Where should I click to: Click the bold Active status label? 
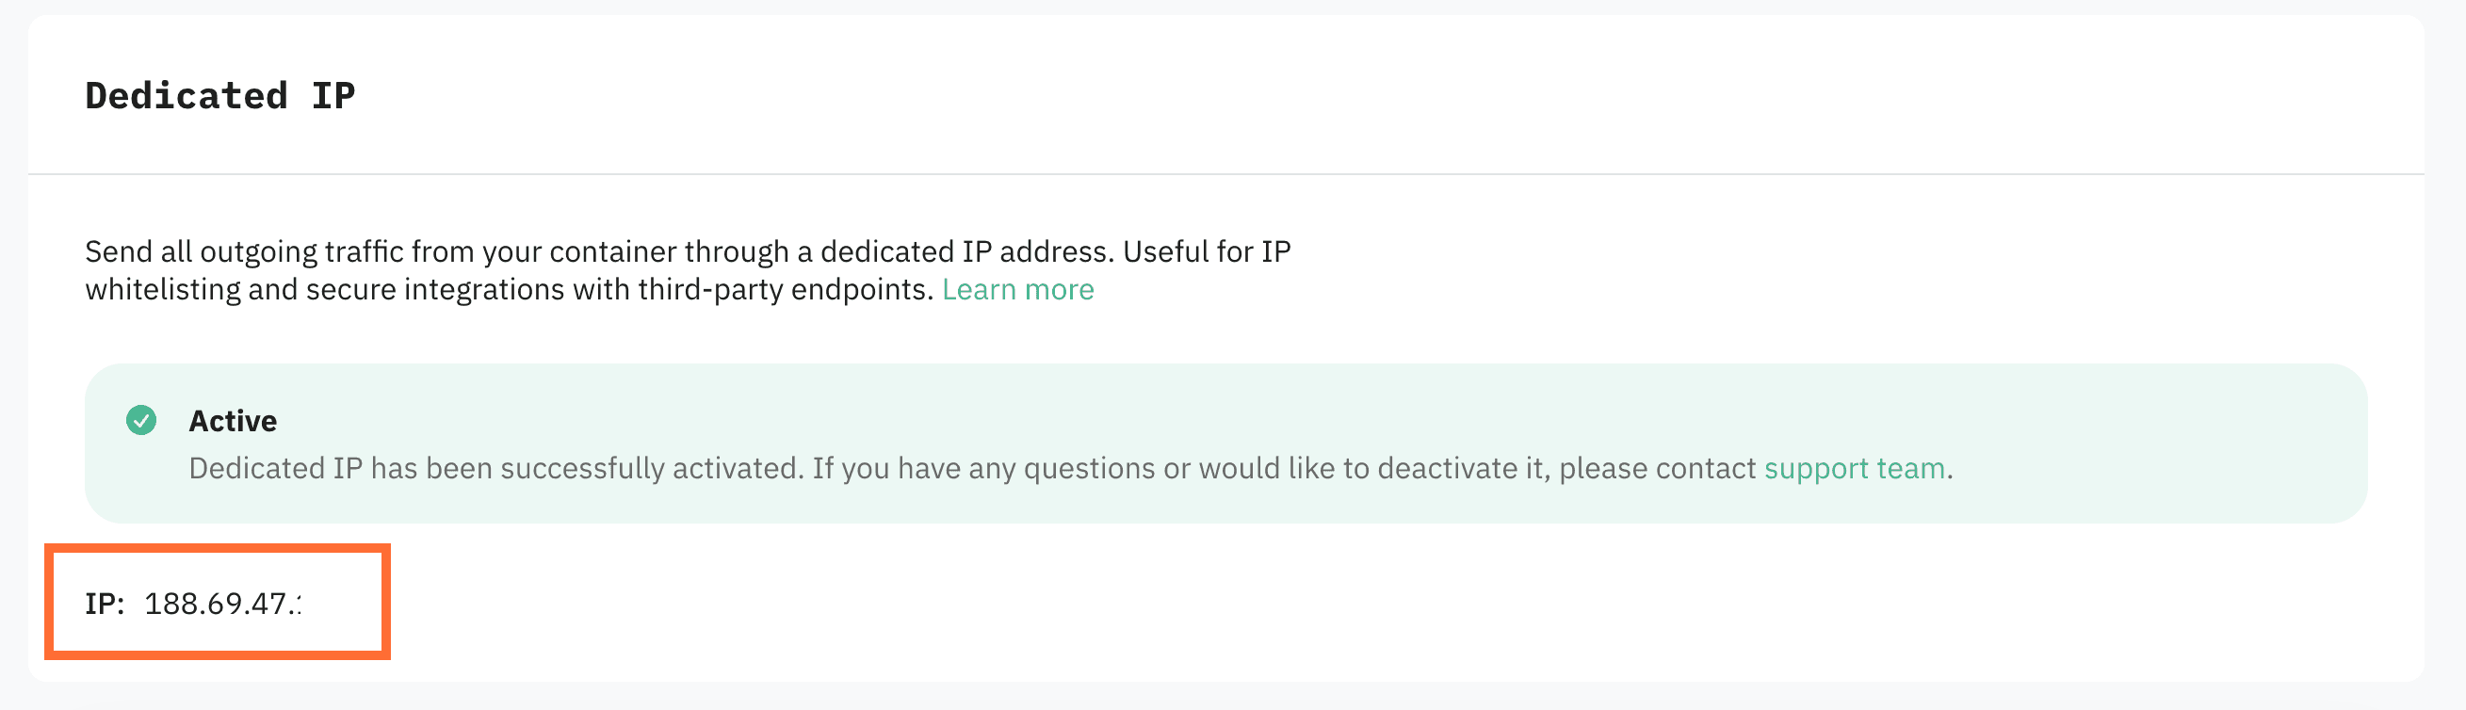(x=233, y=420)
